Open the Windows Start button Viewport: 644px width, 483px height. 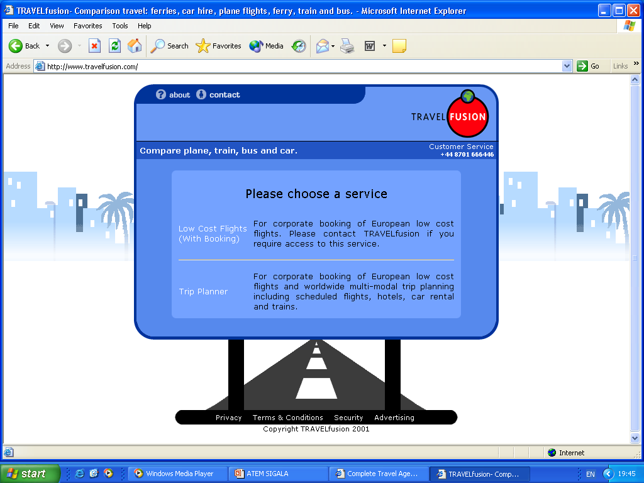[x=30, y=474]
